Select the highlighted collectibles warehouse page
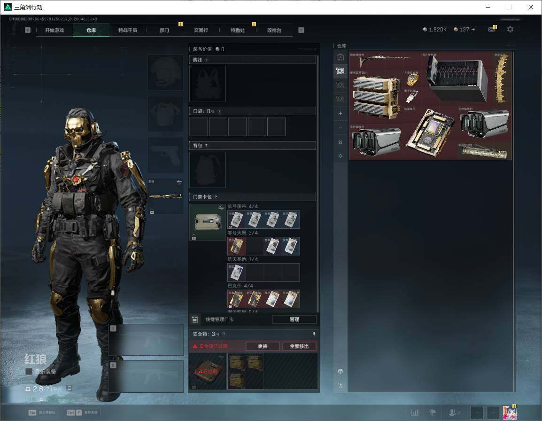 pyautogui.click(x=340, y=71)
